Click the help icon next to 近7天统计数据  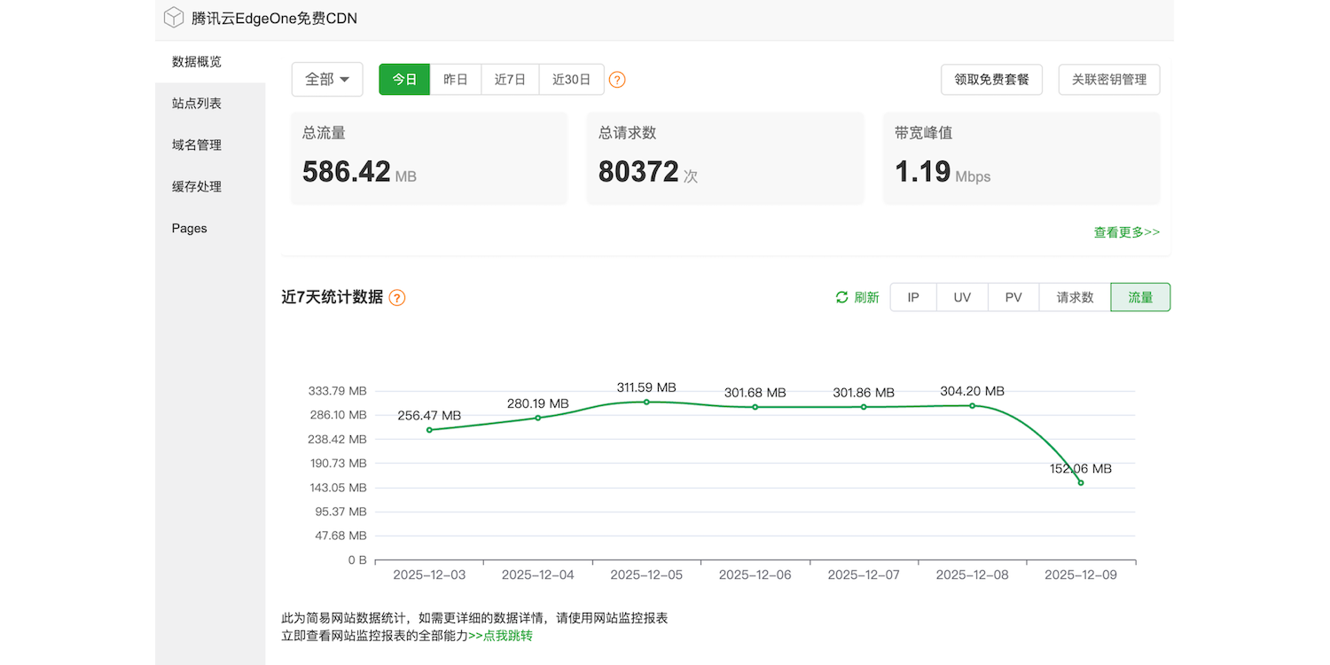397,298
